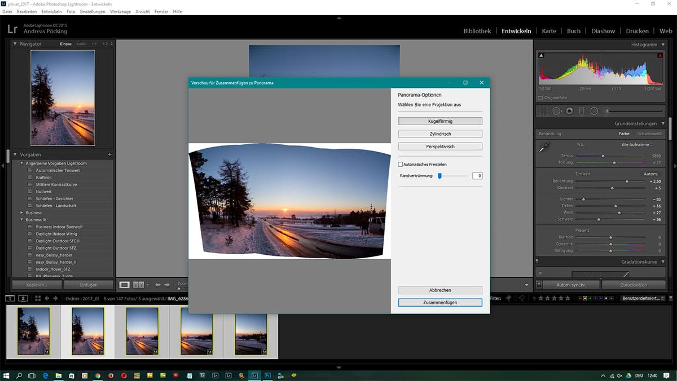Choose Perspektivisch projection
This screenshot has width=677, height=381.
[x=440, y=147]
